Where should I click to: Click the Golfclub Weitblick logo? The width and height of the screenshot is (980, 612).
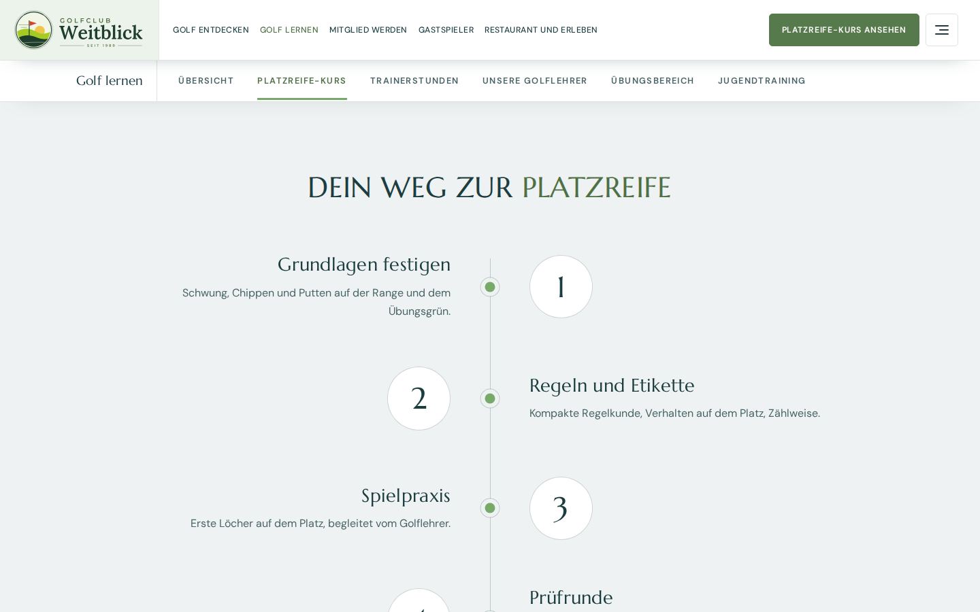[79, 30]
